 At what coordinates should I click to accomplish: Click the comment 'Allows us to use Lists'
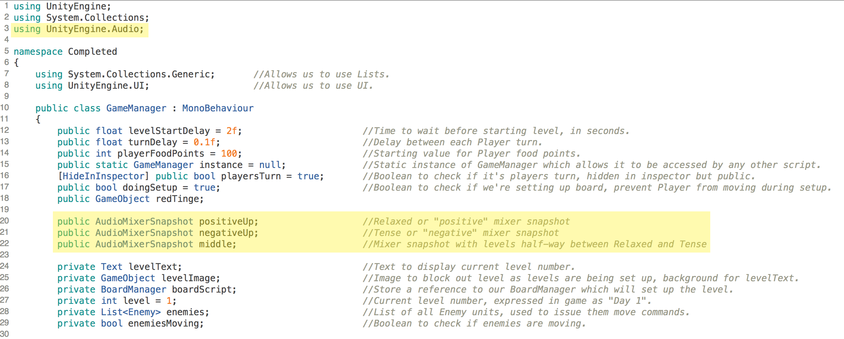click(321, 74)
